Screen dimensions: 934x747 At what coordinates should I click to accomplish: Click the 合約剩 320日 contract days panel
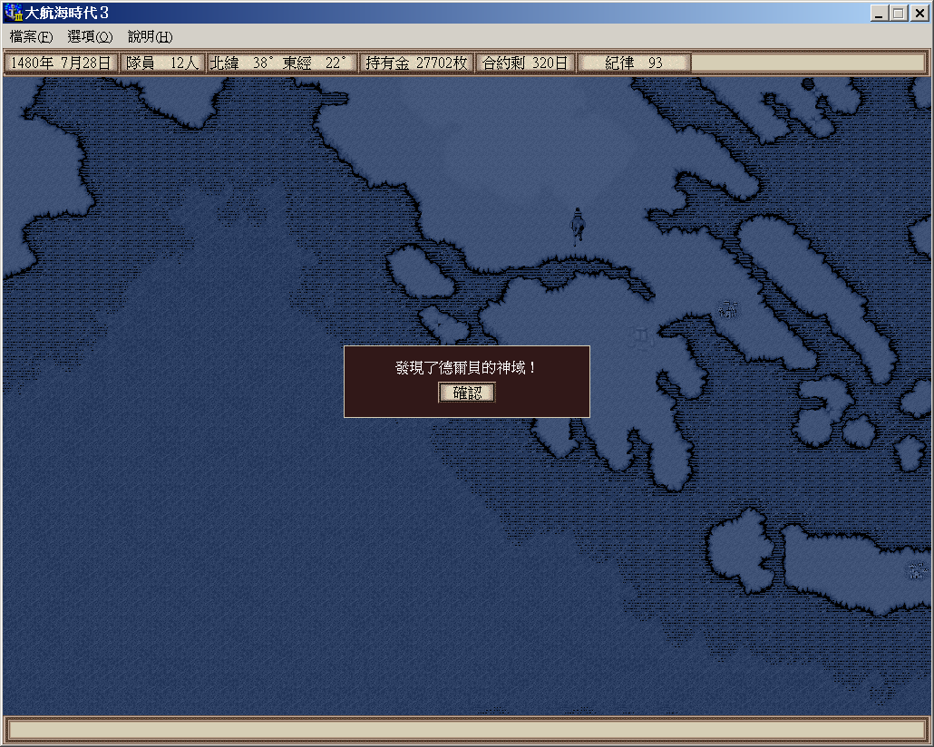coord(525,63)
